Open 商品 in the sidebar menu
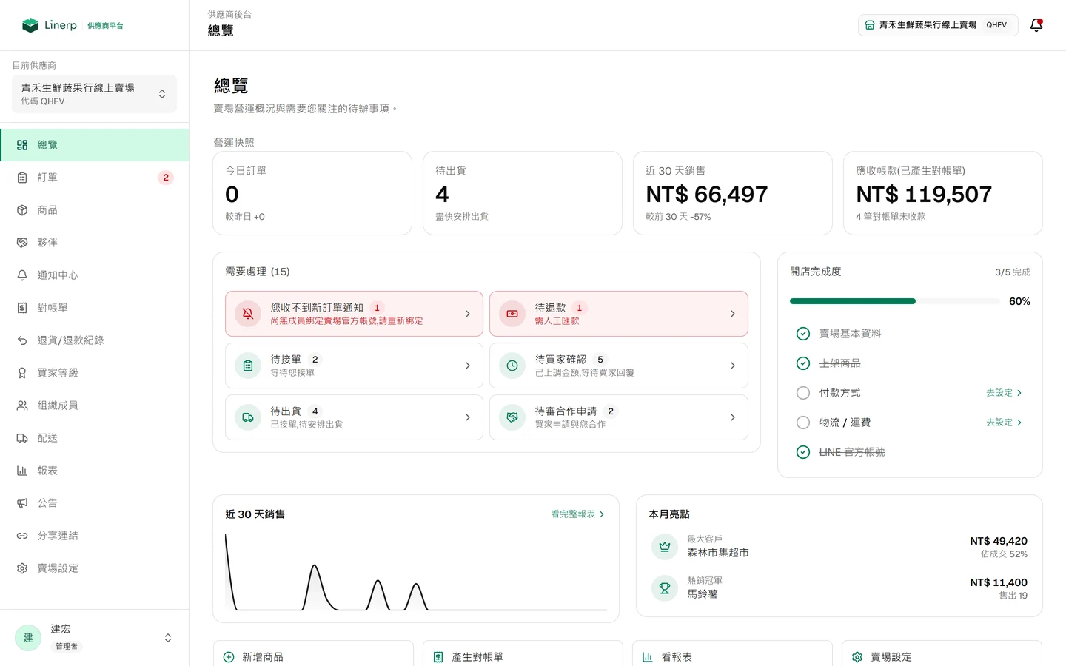 (x=95, y=210)
